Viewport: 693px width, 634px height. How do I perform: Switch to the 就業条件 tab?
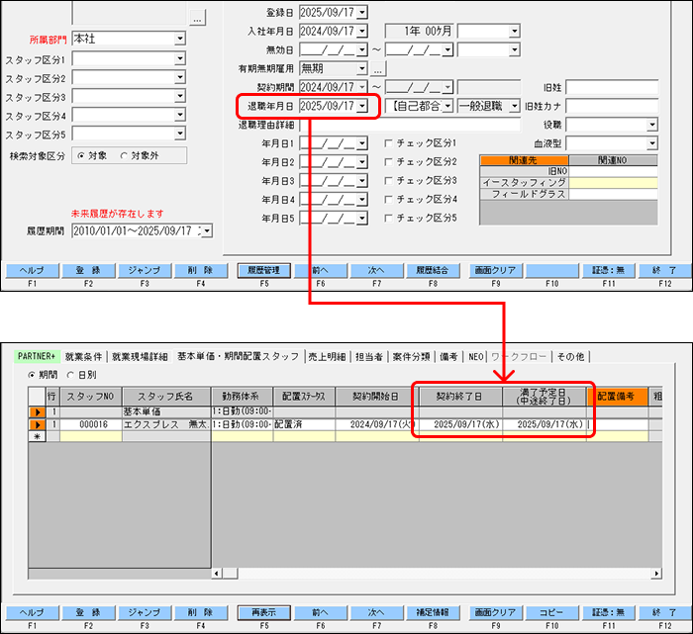83,357
